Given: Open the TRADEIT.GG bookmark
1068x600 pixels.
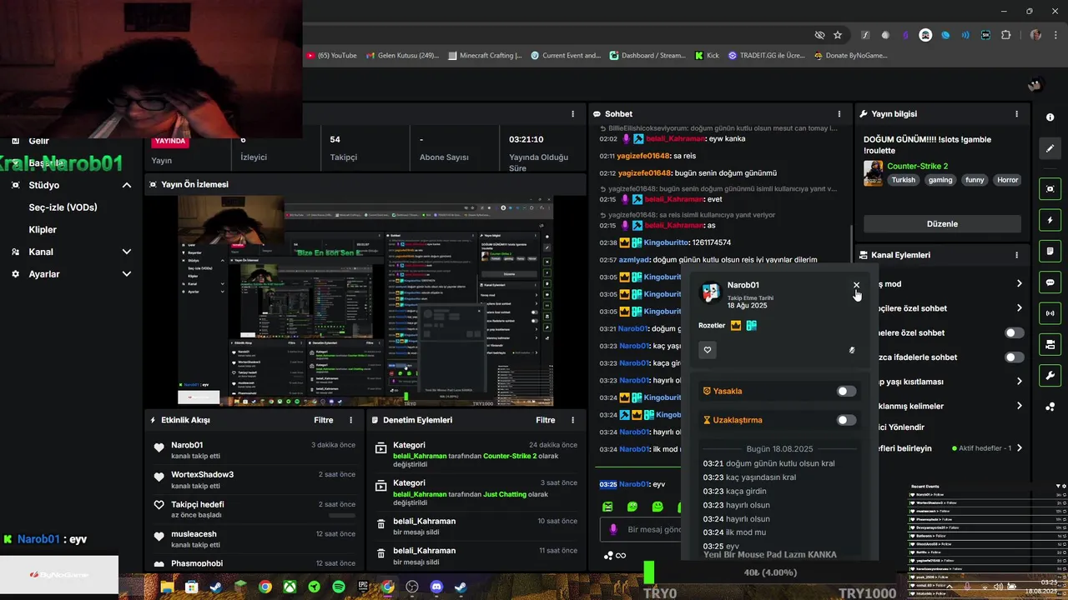Looking at the screenshot, I should pyautogui.click(x=766, y=56).
